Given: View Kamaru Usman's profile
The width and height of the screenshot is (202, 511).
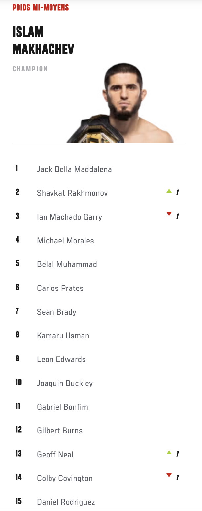Looking at the screenshot, I should 63,336.
